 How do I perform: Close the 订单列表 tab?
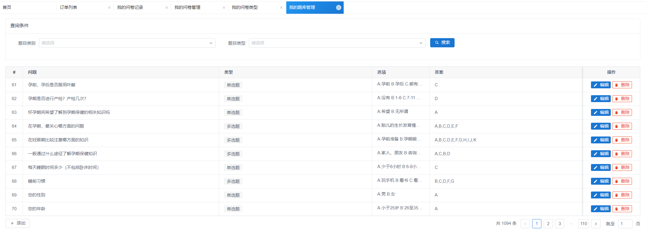[x=109, y=8]
